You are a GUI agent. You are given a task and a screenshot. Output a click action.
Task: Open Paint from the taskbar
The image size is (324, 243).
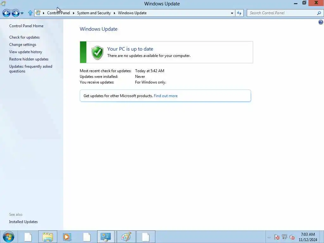click(x=126, y=237)
